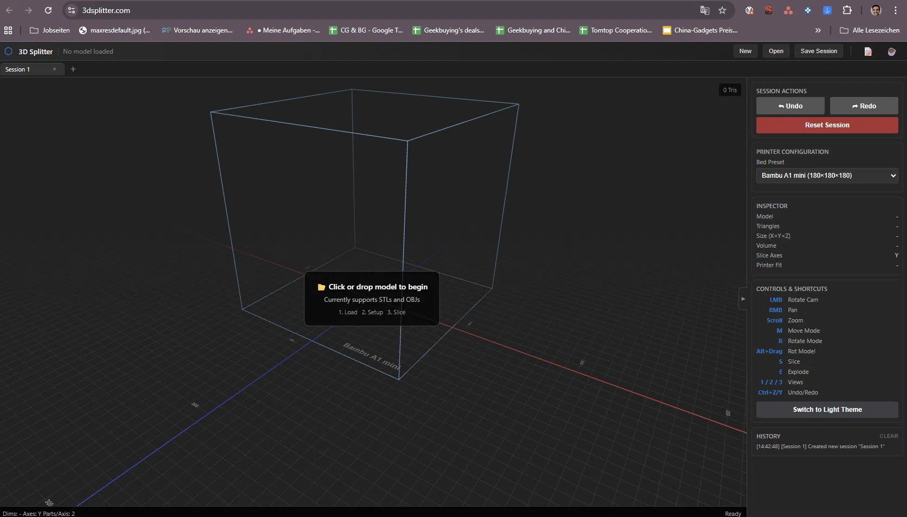The image size is (907, 517).
Task: Open the notes document icon in header
Action: [x=868, y=51]
